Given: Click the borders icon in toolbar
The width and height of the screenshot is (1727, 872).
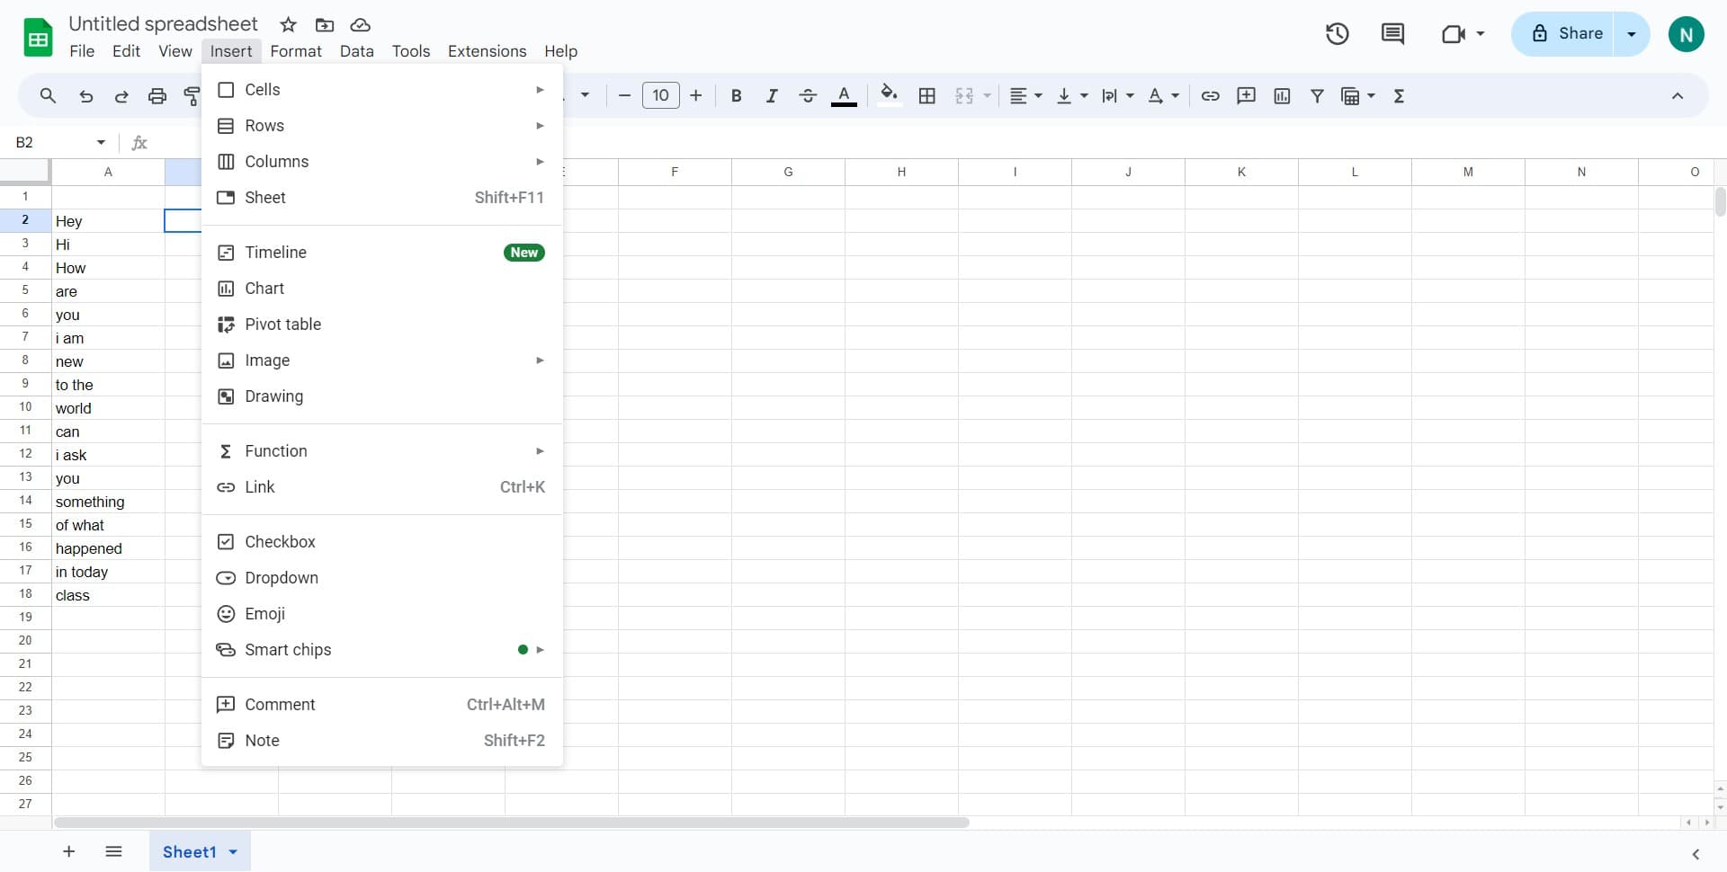Looking at the screenshot, I should click(927, 96).
